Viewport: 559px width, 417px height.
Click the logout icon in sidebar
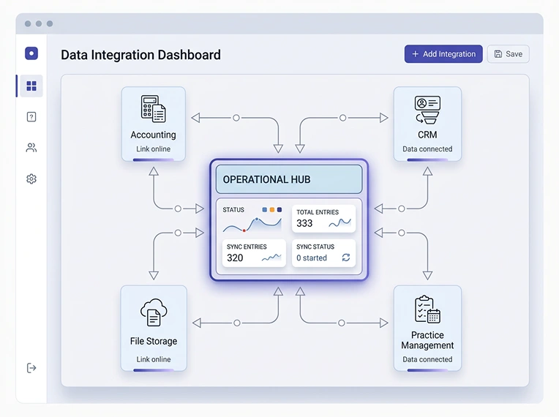pos(31,368)
